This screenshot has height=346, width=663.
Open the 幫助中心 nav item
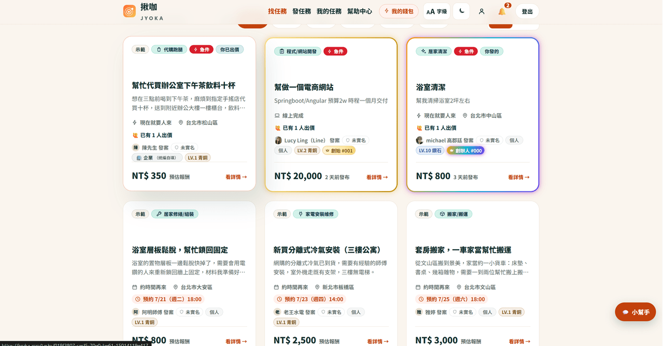tap(360, 11)
